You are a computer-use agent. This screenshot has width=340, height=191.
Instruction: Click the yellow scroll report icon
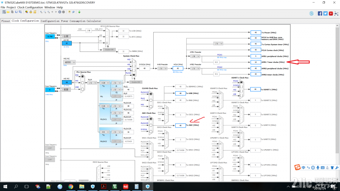(x=35, y=12)
